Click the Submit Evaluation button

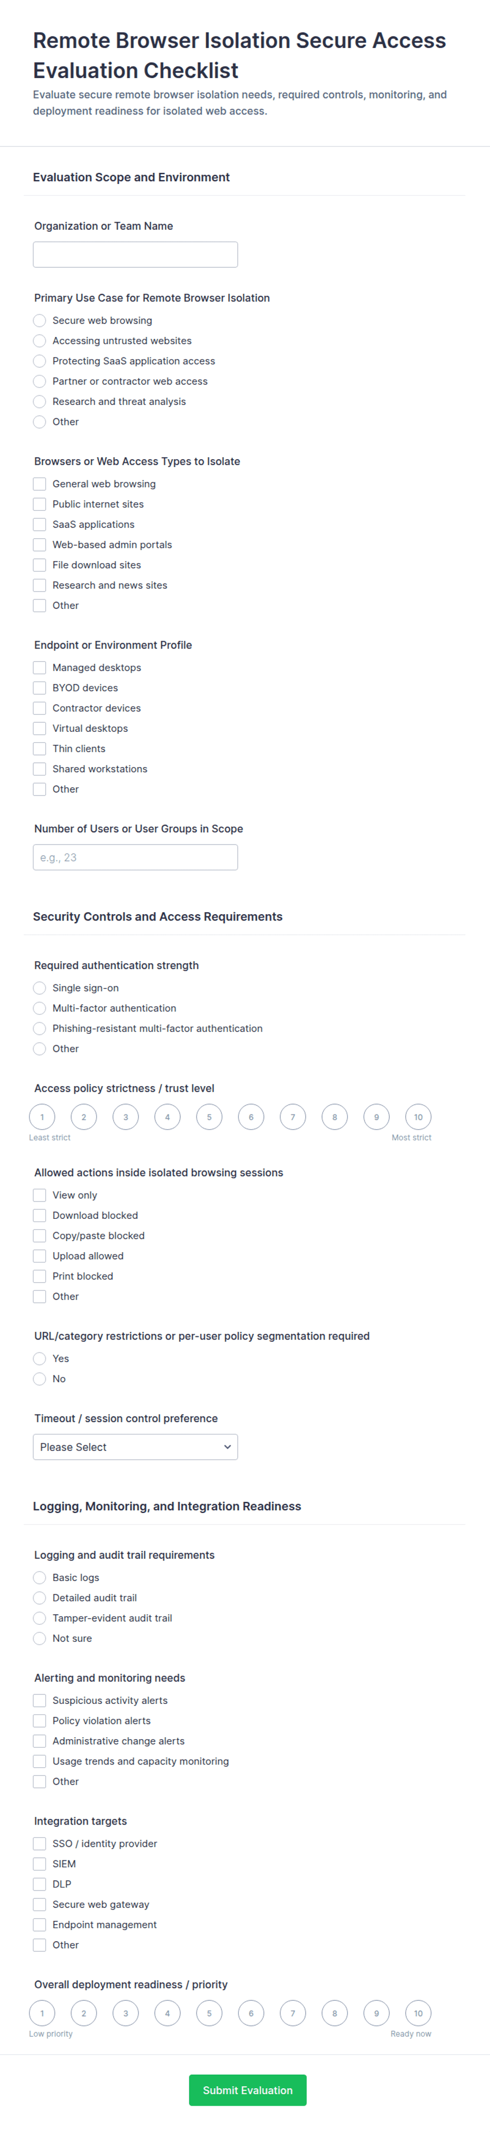(x=248, y=2090)
